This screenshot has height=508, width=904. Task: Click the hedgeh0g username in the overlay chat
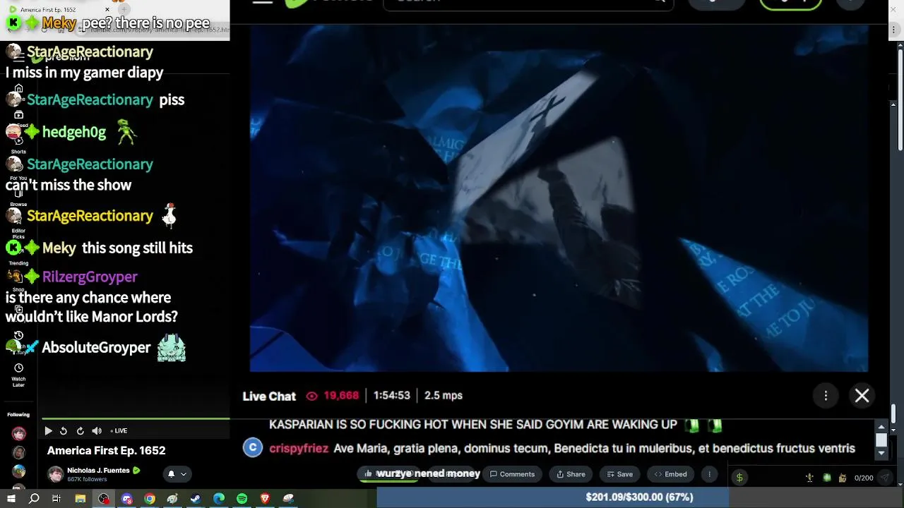click(x=74, y=132)
